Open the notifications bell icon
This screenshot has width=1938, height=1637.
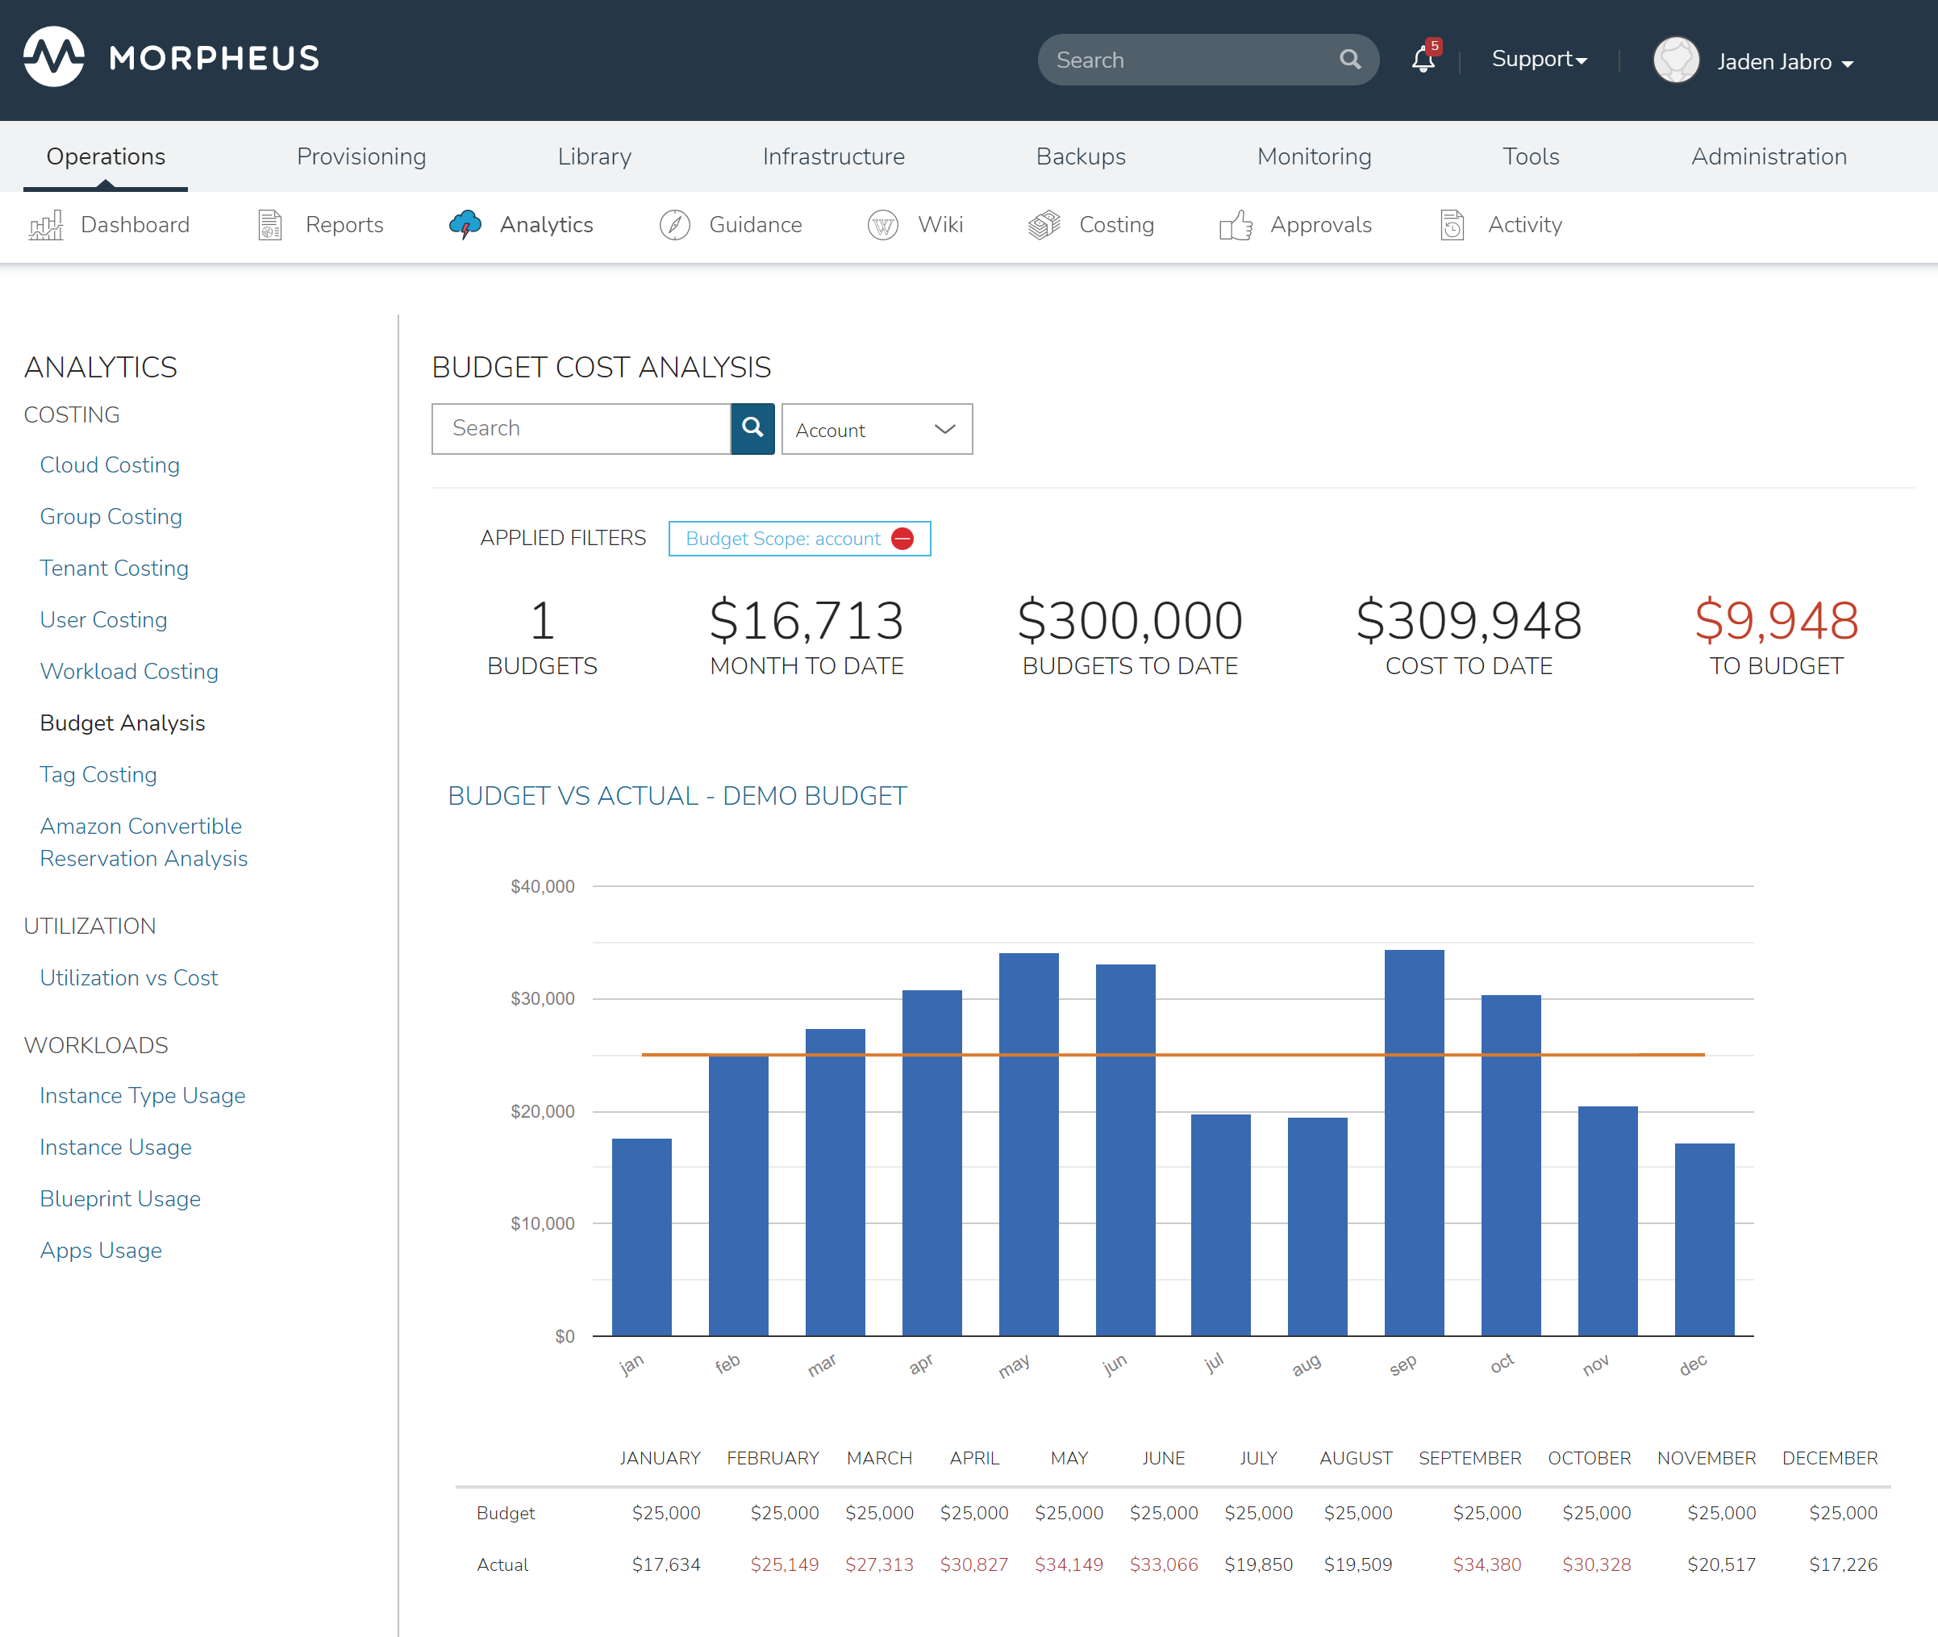coord(1423,60)
